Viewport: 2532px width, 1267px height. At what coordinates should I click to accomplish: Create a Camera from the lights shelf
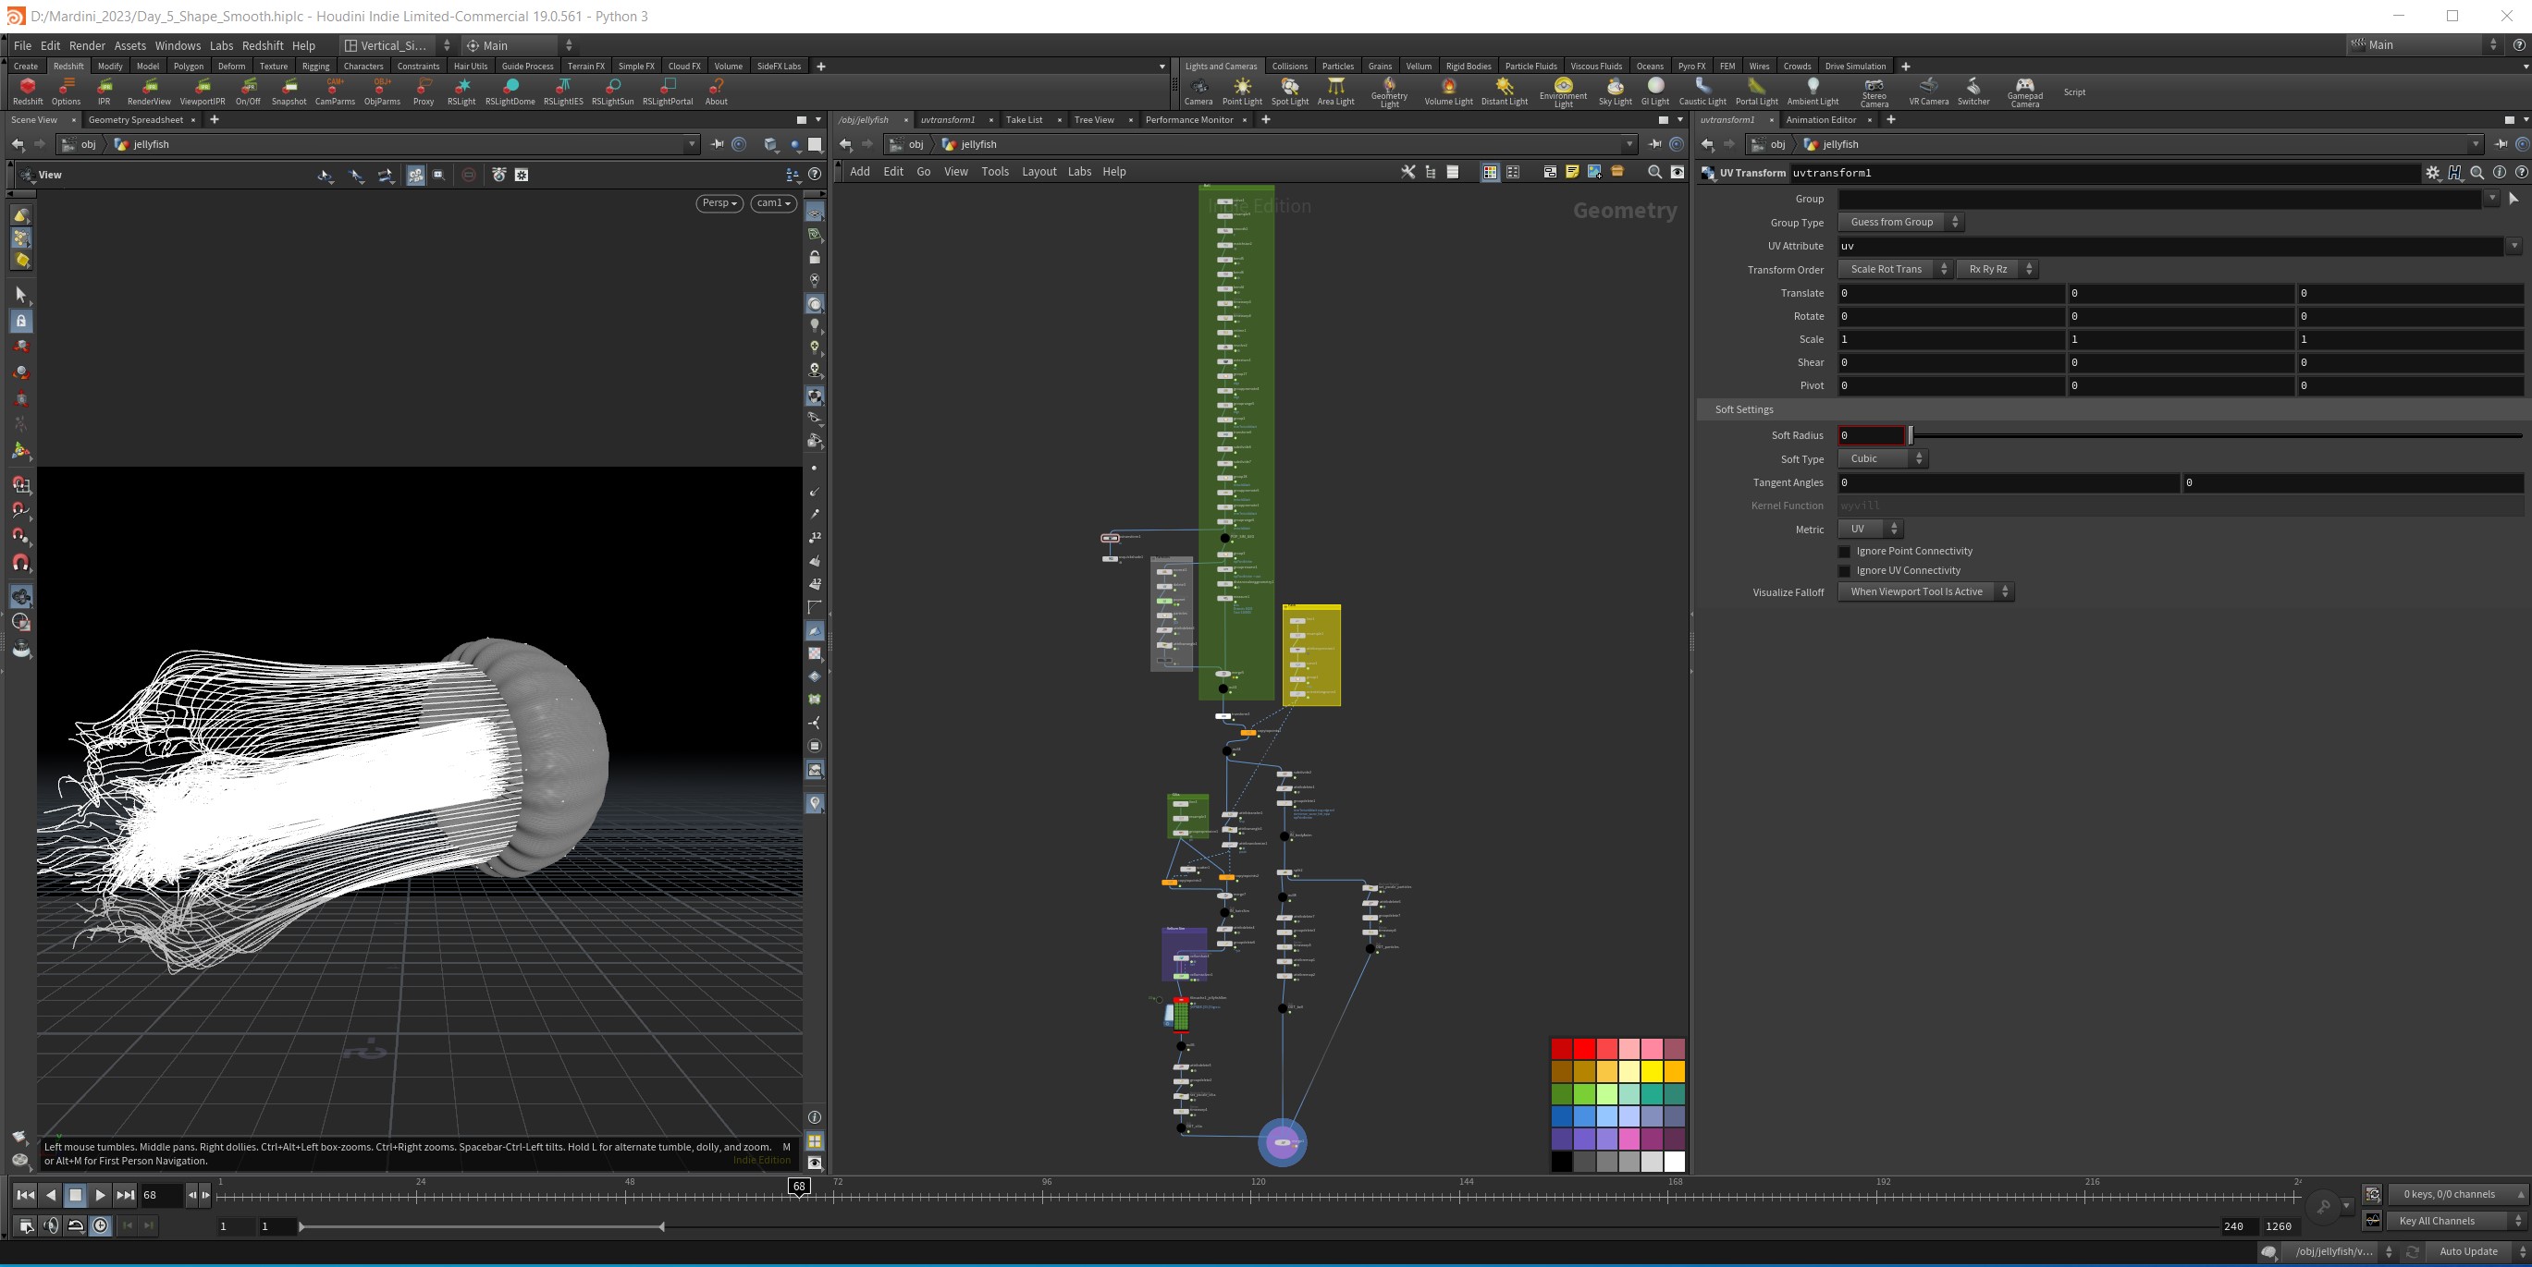point(1198,91)
